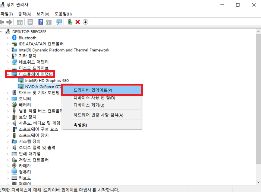Maximize the 장치 관리자 window
Image resolution: width=261 pixels, height=192 pixels.
[238, 5]
